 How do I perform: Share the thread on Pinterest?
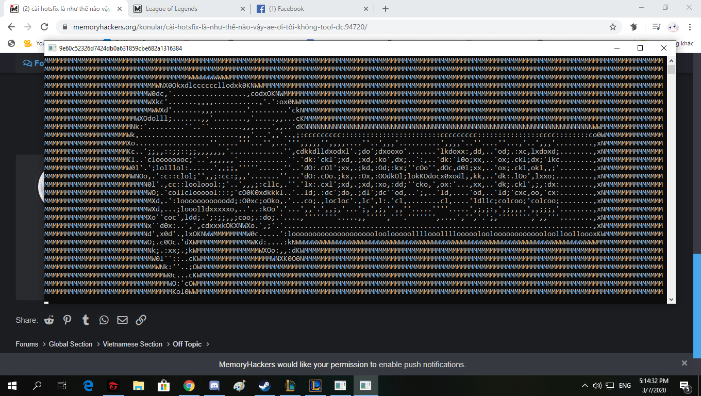click(68, 320)
